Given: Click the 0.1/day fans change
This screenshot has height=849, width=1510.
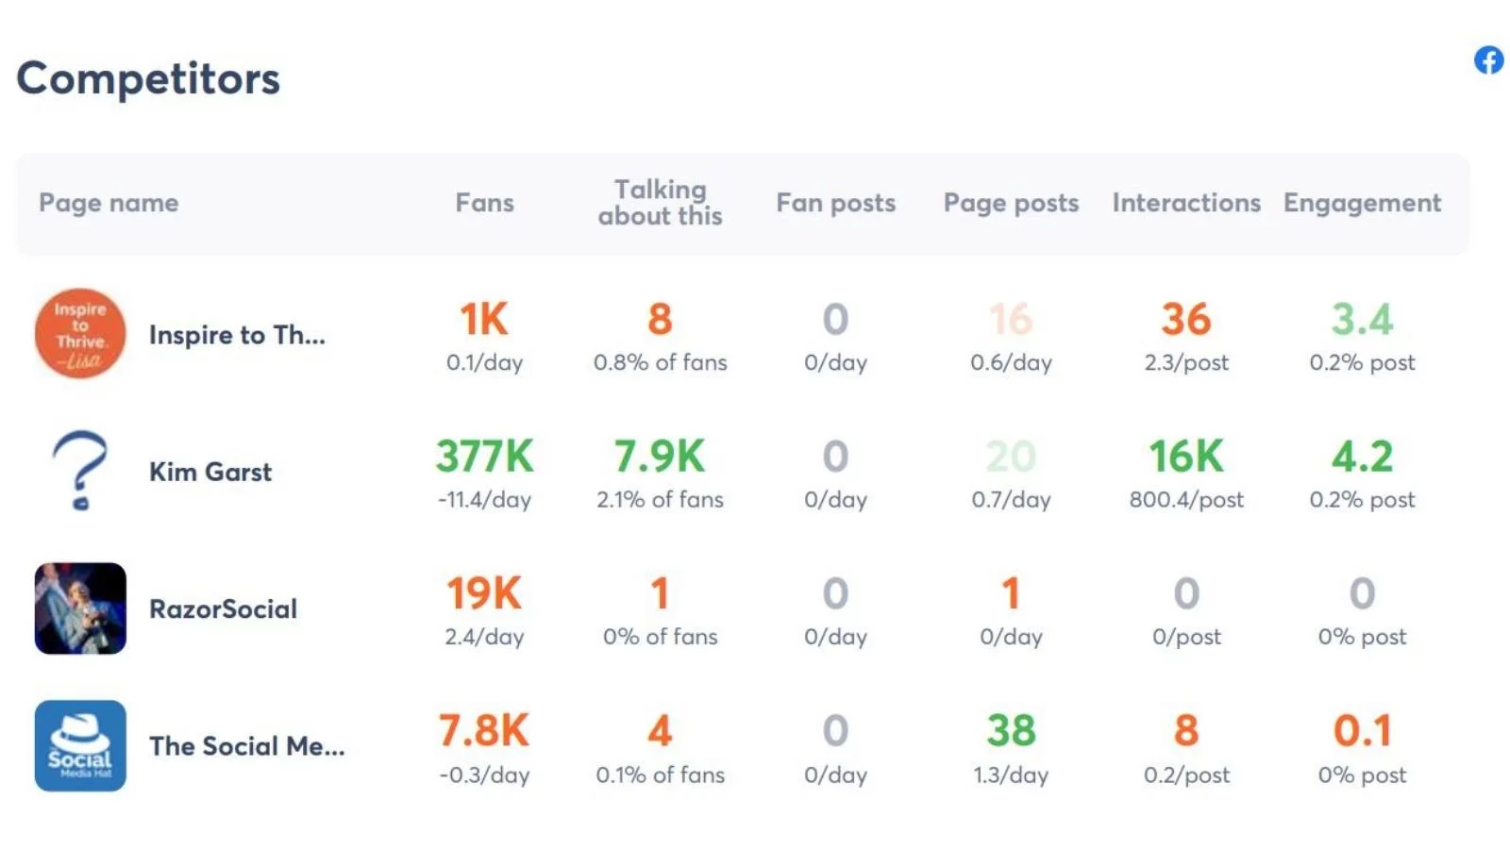Looking at the screenshot, I should [x=484, y=362].
